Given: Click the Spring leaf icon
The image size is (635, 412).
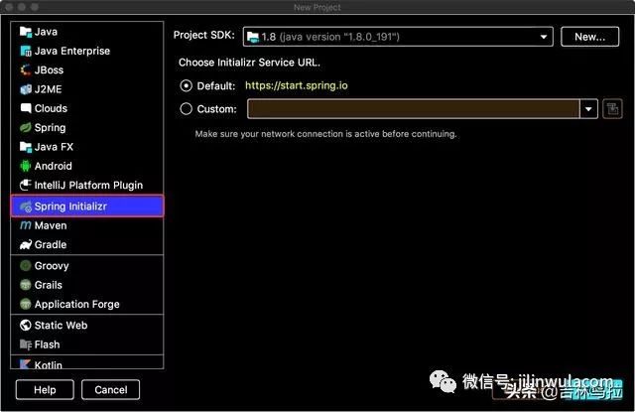Looking at the screenshot, I should point(26,128).
